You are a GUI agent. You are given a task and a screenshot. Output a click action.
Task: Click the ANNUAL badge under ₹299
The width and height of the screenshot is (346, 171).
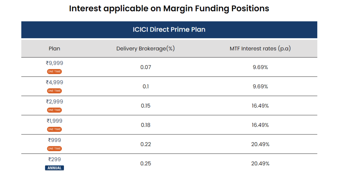54,168
